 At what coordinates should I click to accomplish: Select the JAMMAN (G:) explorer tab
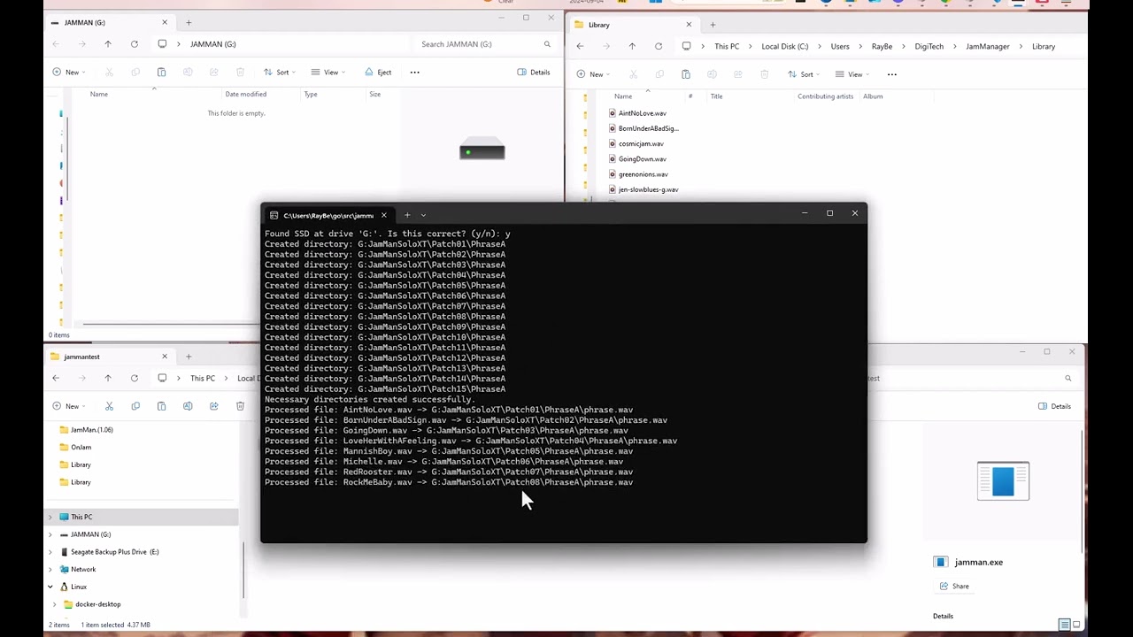tap(110, 22)
